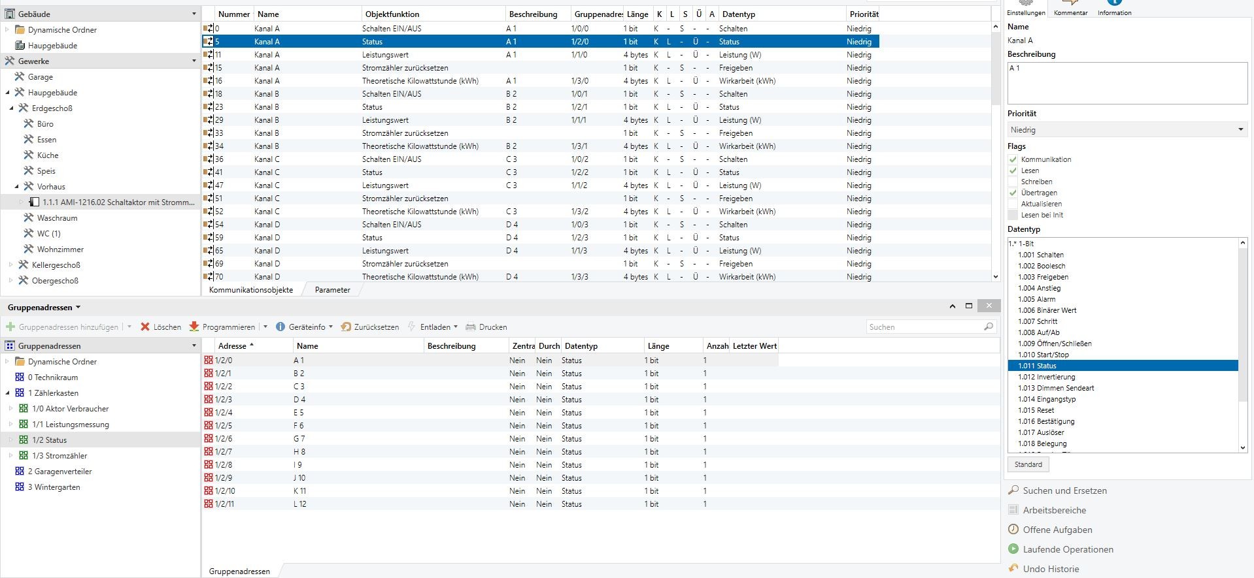Switch to the Kommunikationsobjekte tab
The width and height of the screenshot is (1254, 578).
(x=250, y=290)
